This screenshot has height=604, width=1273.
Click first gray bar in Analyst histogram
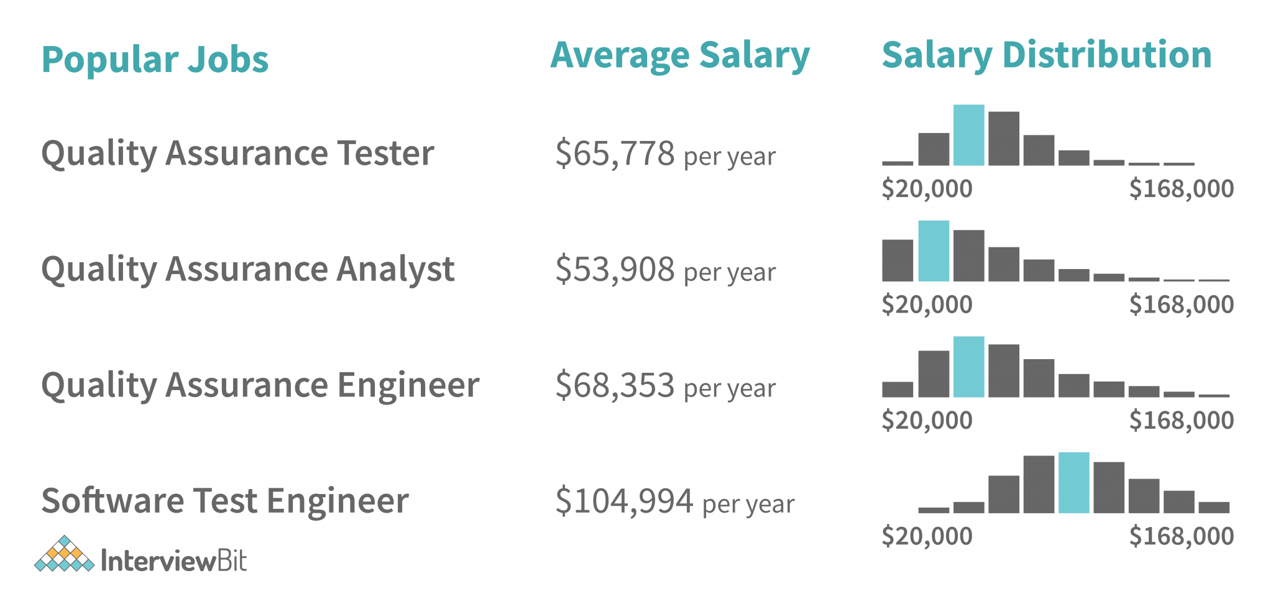[898, 260]
